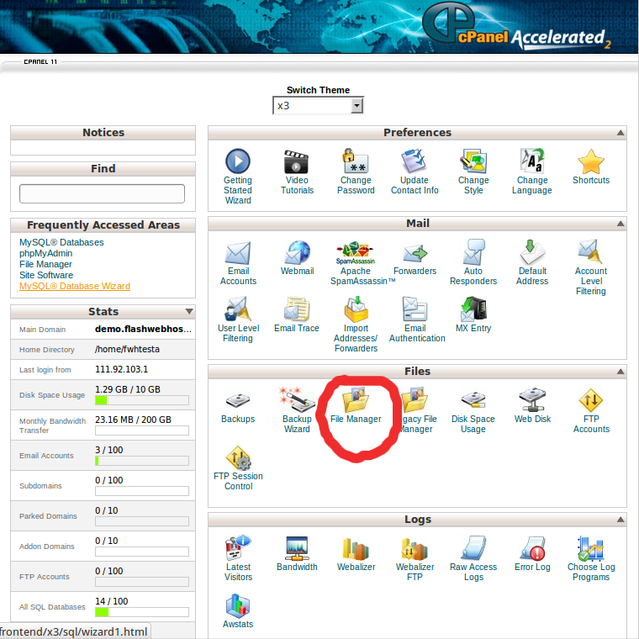Open Awstats
The height and width of the screenshot is (639, 639).
tap(238, 606)
